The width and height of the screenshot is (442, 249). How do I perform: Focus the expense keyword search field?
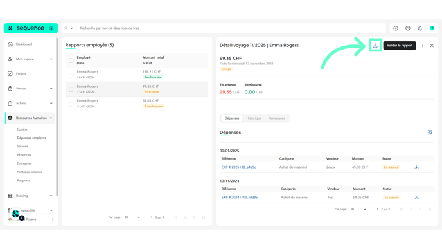[231, 28]
